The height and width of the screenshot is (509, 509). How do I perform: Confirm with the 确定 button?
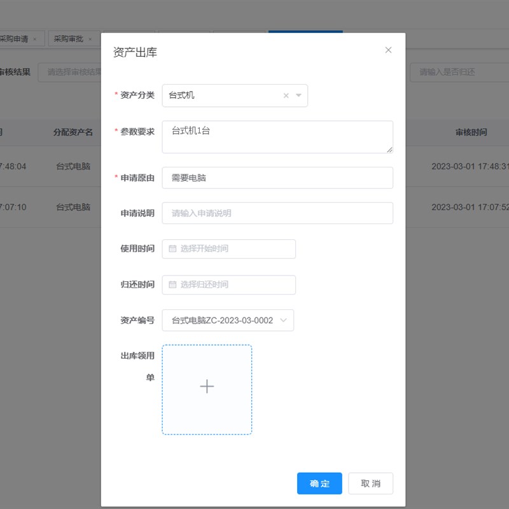tap(319, 484)
